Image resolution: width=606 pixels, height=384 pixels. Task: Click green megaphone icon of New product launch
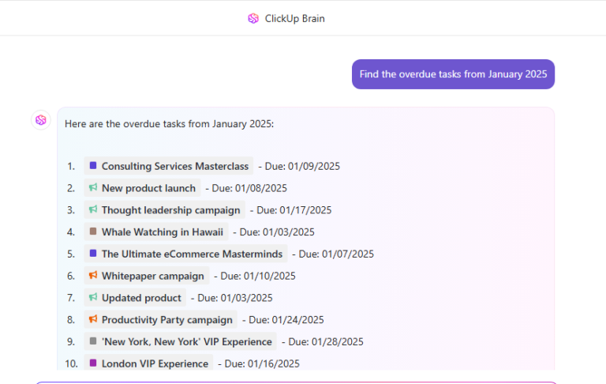click(x=93, y=188)
